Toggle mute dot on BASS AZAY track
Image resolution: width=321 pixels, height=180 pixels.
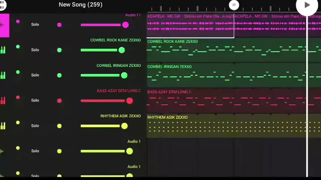click(x=18, y=97)
